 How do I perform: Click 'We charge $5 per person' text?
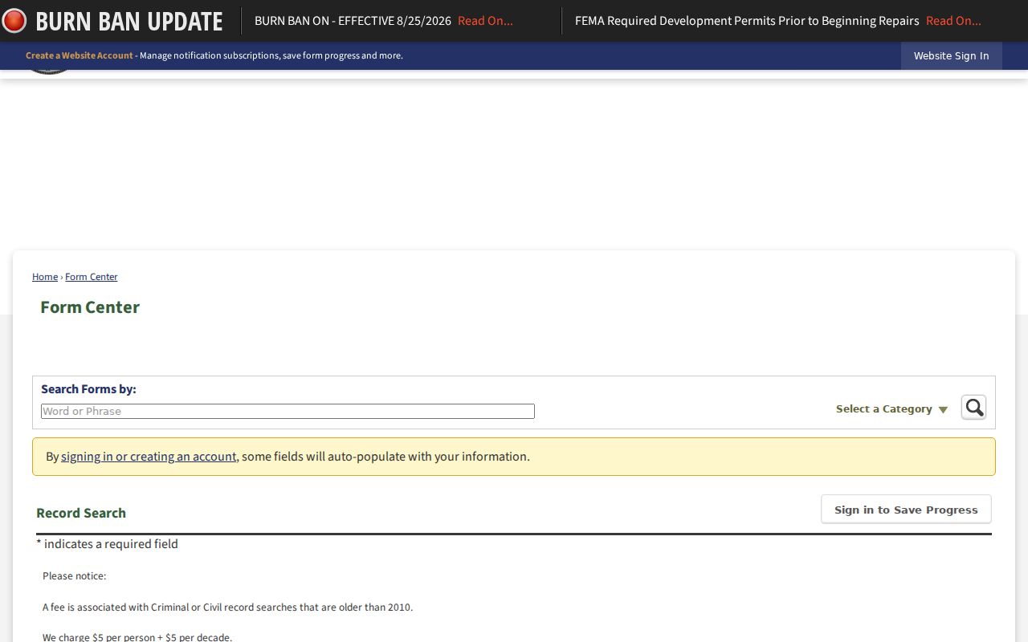(137, 638)
